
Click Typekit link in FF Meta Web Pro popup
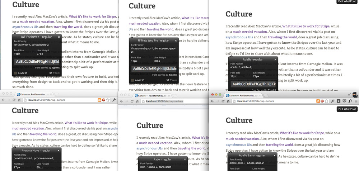173,75
